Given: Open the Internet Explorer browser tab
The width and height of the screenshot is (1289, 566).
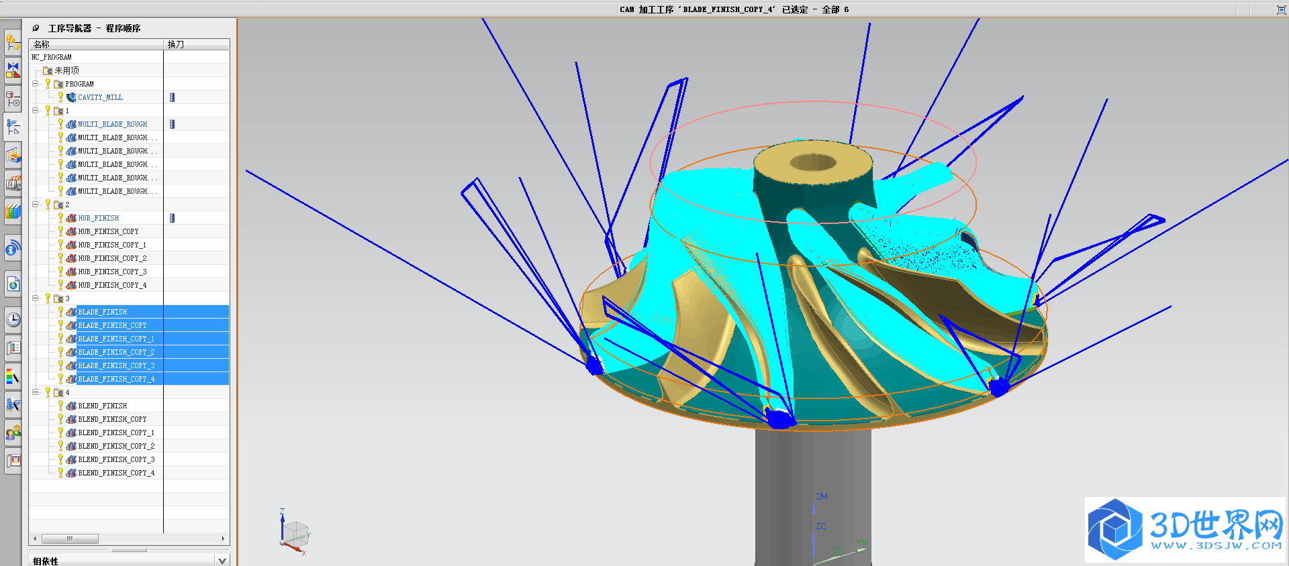Looking at the screenshot, I should pos(13,284).
